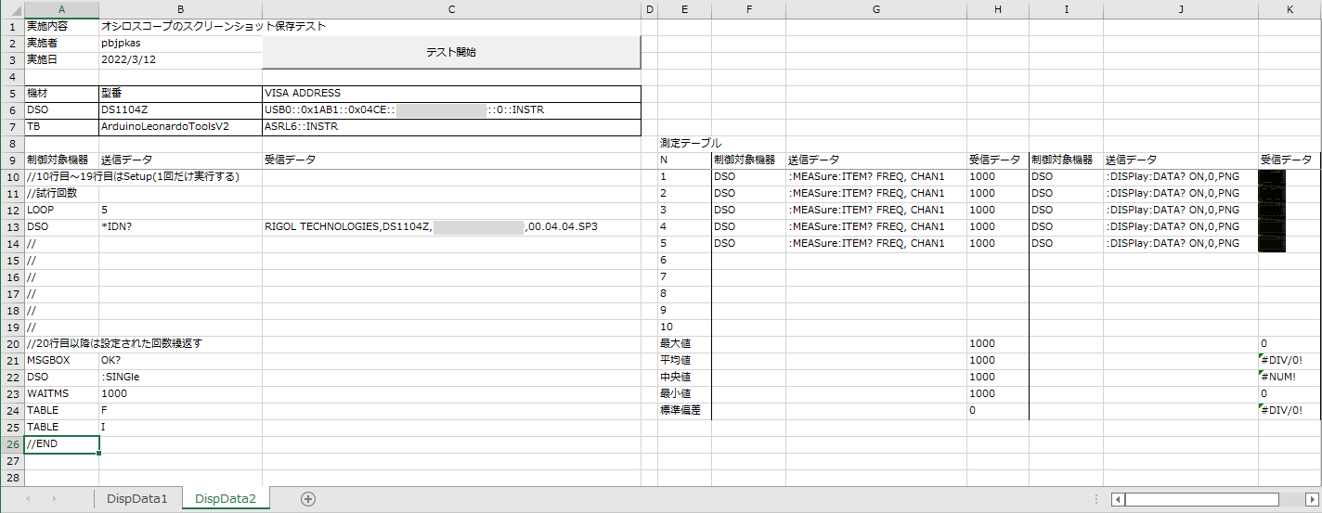Click the テスト開始 button

point(451,52)
